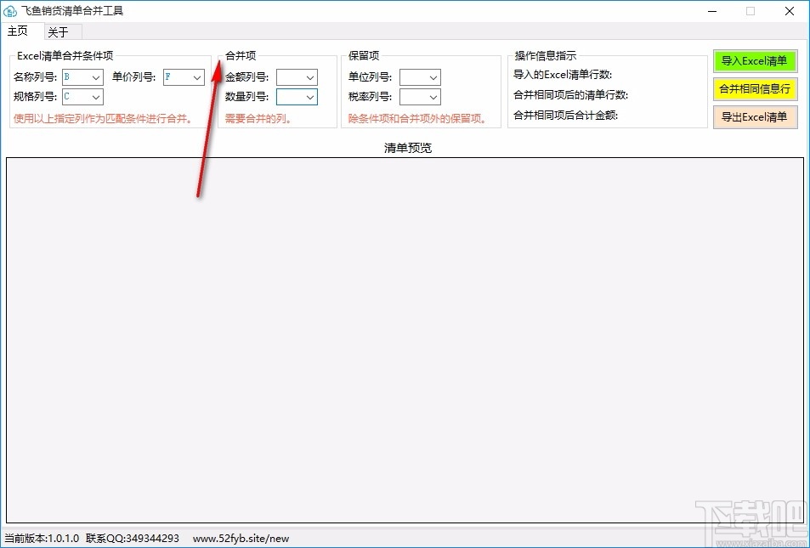Click the 导入Excel清单 button
The image size is (810, 548).
755,60
